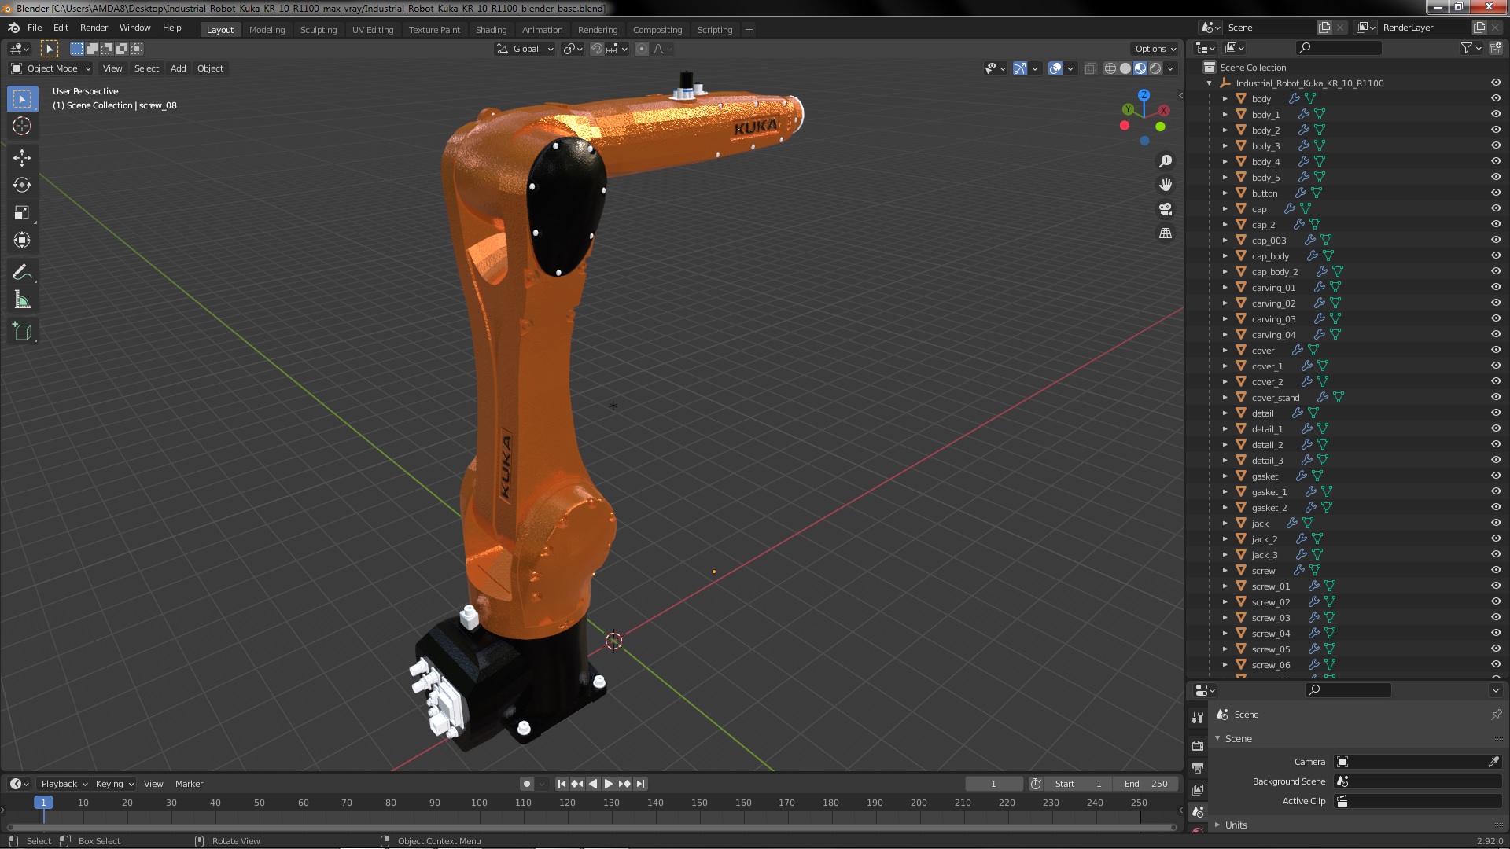Switch to the Shading workspace tab
This screenshot has height=849, width=1510.
click(x=491, y=30)
